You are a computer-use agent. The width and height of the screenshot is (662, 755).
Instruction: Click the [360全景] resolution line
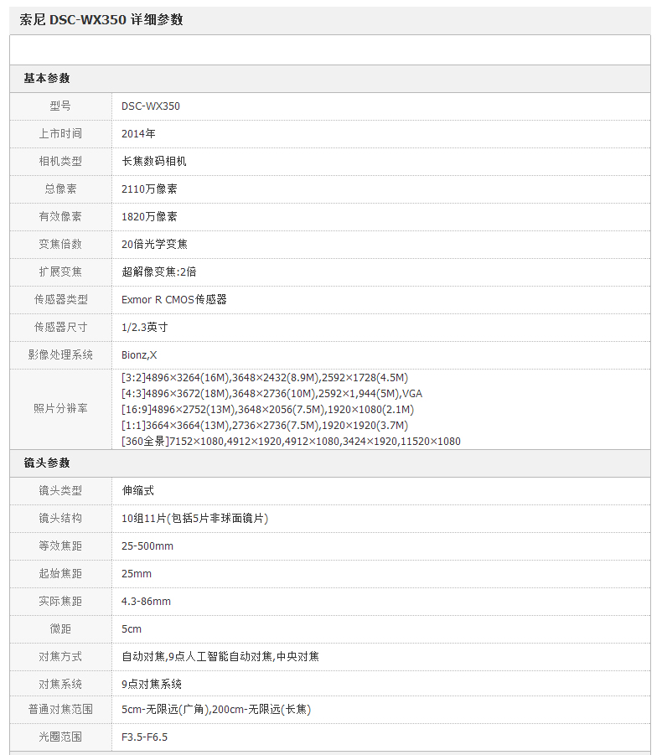(292, 441)
